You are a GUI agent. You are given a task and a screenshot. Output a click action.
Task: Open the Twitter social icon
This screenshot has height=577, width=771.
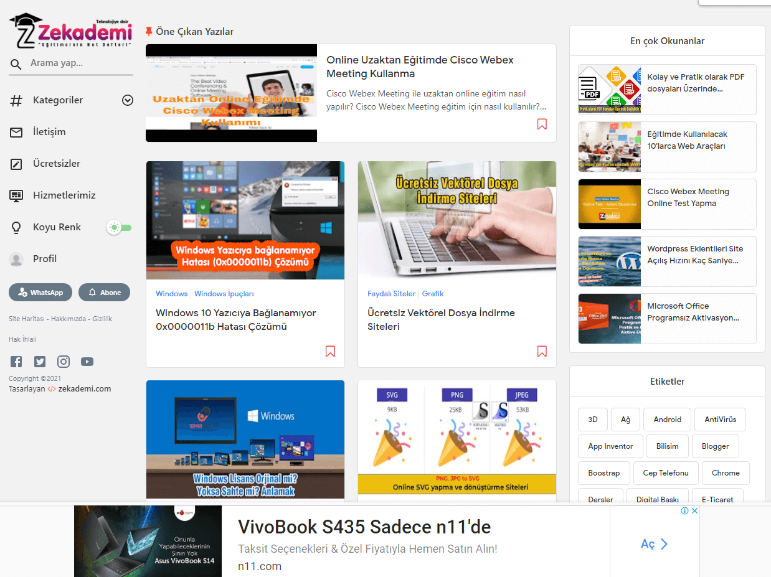(40, 361)
